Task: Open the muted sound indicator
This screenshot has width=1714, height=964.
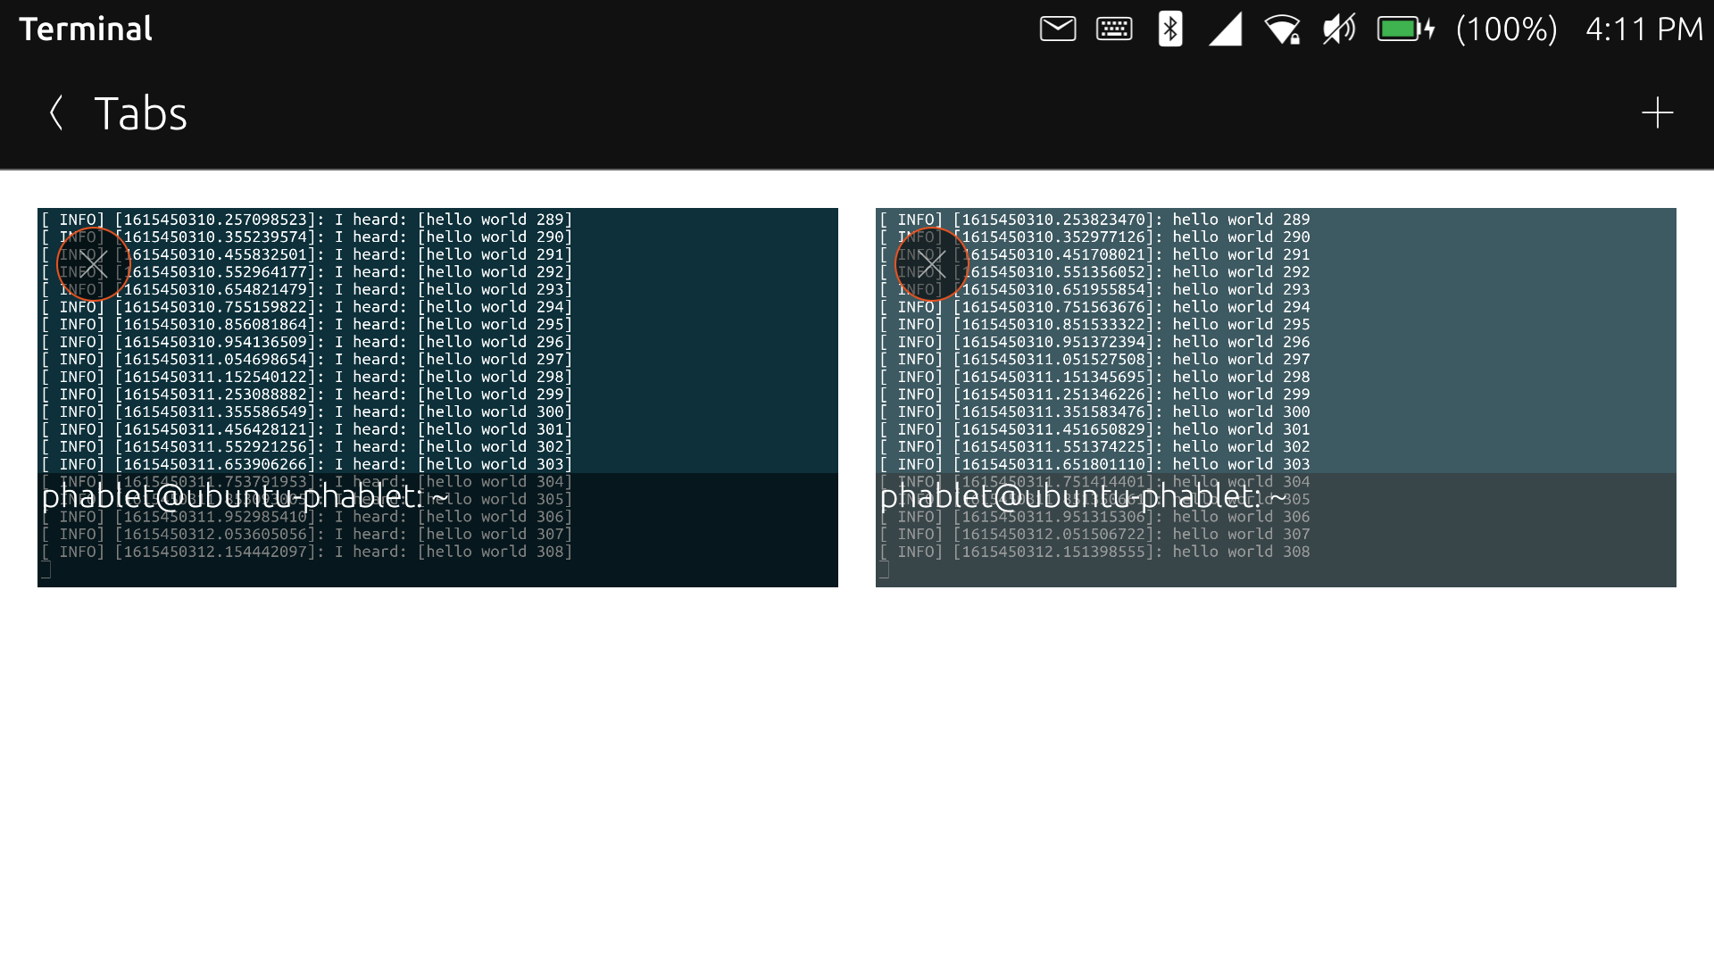Action: pos(1338,29)
